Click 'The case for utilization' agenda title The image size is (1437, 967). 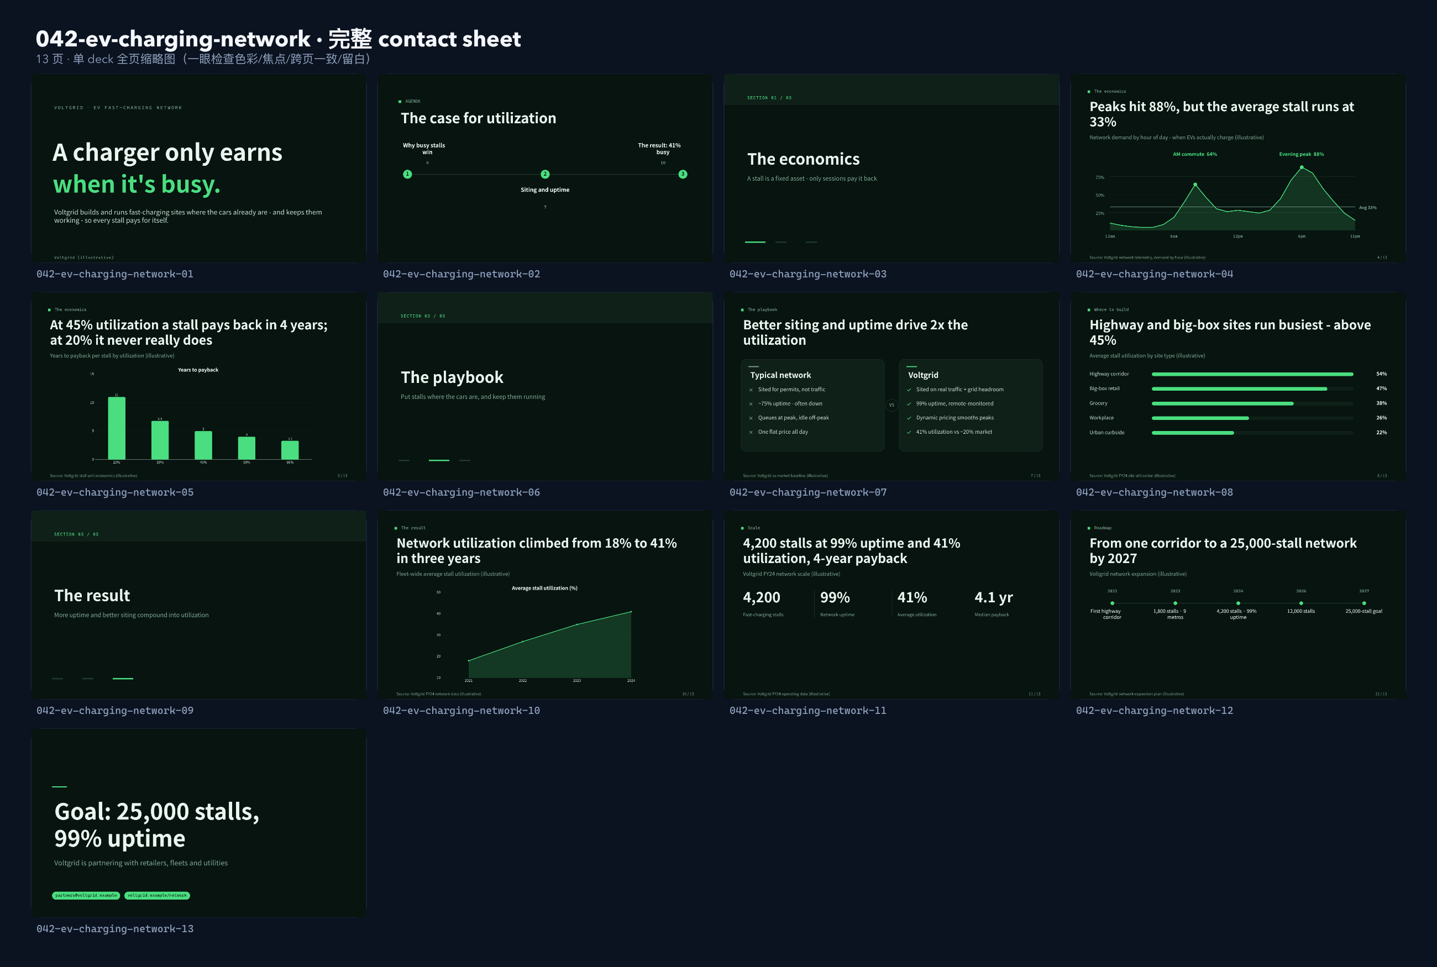click(x=479, y=118)
